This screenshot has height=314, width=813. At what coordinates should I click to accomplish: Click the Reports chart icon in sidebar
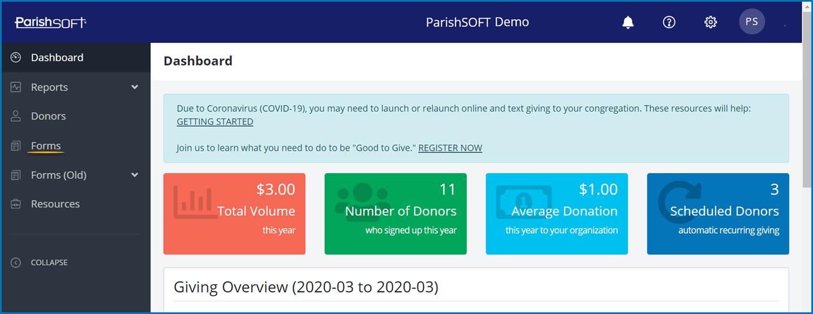[x=16, y=87]
